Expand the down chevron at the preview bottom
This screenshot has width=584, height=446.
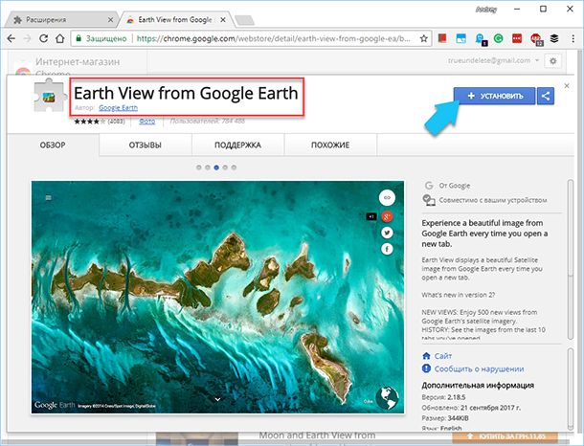(x=218, y=398)
